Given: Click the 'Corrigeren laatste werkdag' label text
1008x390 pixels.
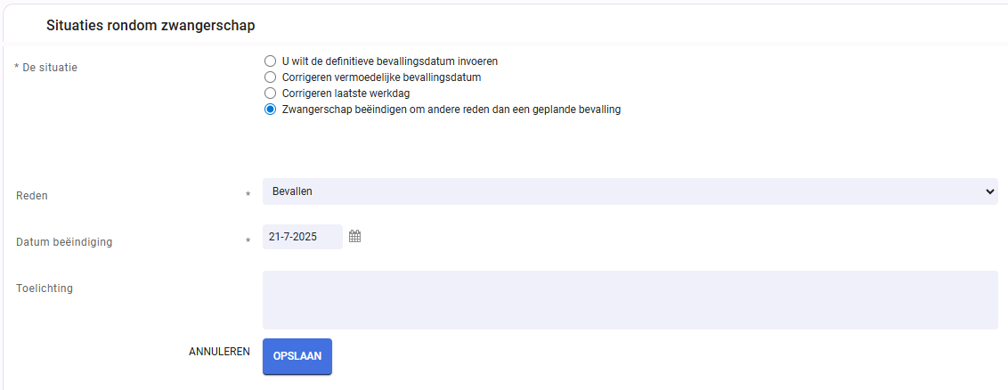Looking at the screenshot, I should click(345, 93).
